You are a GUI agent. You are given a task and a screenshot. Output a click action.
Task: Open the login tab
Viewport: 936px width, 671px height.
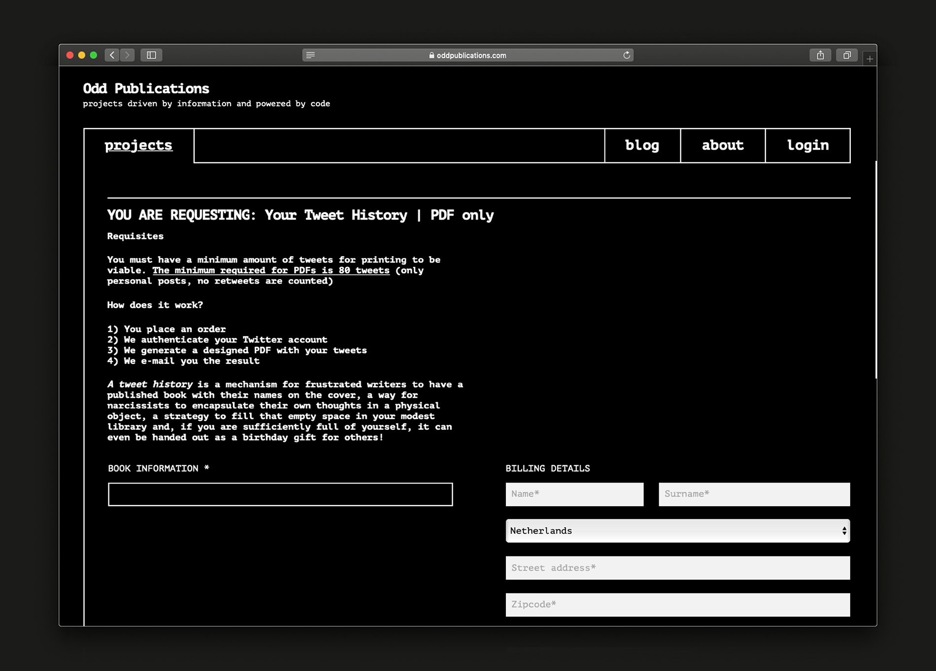(x=808, y=145)
